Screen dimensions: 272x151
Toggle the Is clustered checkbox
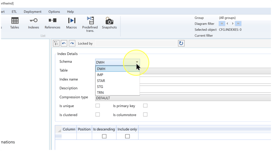(x=98, y=114)
